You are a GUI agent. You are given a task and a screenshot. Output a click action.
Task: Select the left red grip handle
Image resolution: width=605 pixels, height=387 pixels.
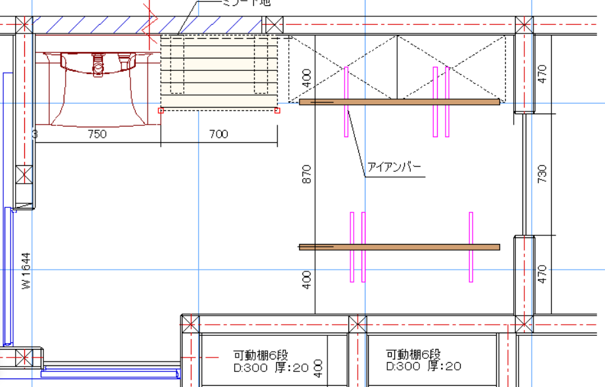[161, 110]
